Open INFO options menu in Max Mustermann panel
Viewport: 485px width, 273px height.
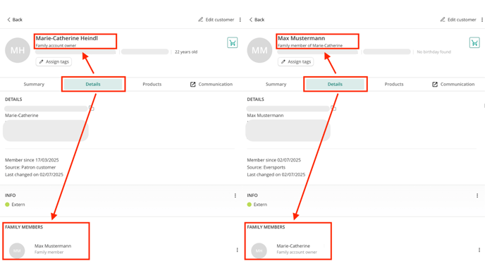477,195
